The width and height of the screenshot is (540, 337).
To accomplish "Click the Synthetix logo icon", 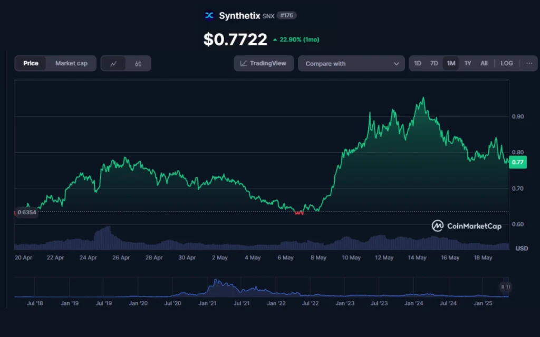I will pyautogui.click(x=209, y=15).
